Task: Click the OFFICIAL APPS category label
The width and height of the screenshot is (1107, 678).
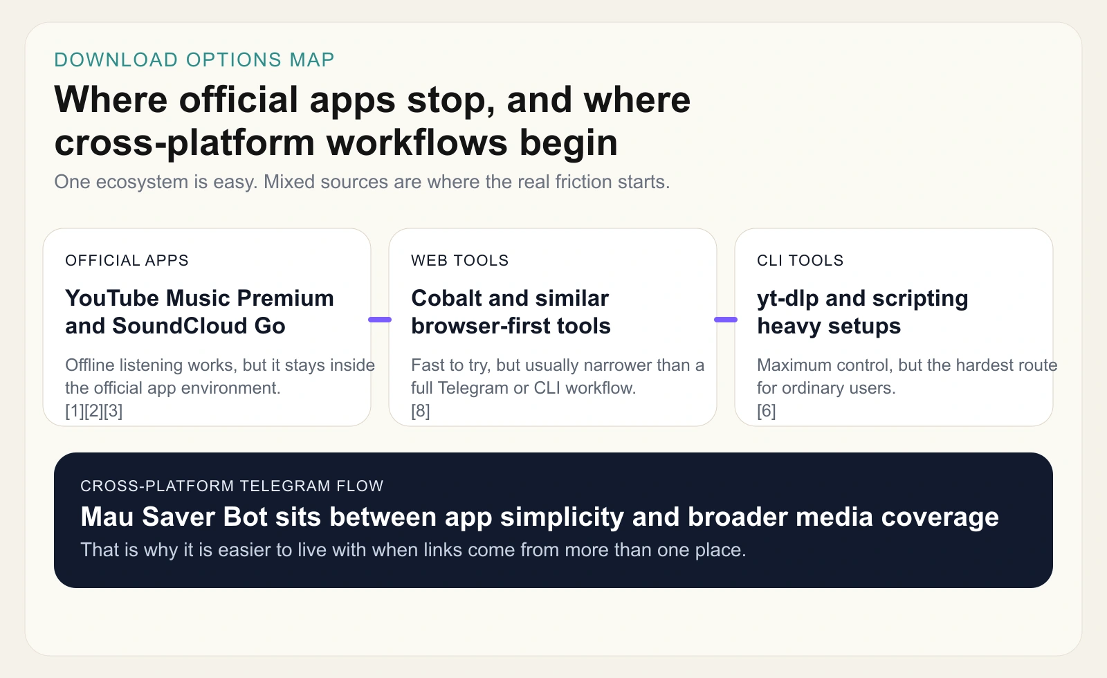Action: point(127,261)
